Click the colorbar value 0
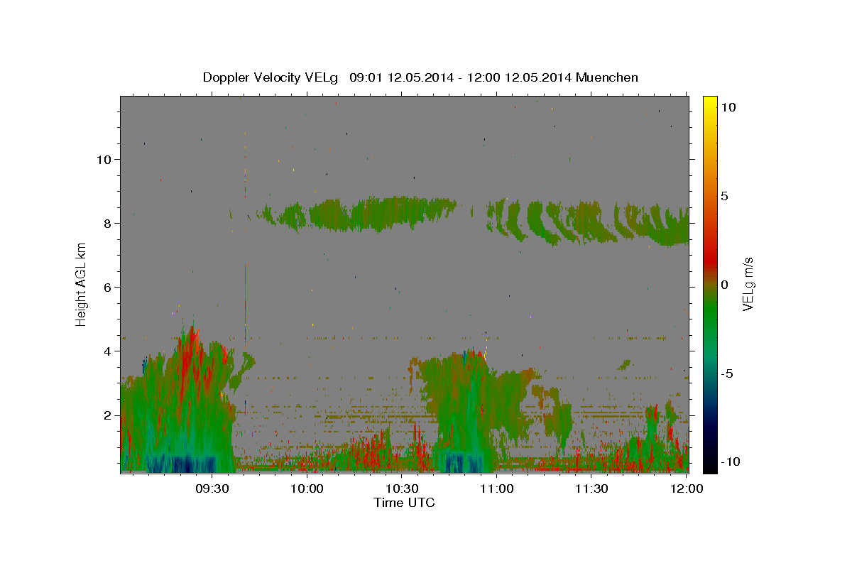 (724, 284)
